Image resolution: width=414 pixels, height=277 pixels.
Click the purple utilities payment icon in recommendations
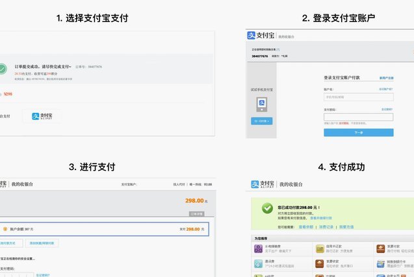pos(258,248)
